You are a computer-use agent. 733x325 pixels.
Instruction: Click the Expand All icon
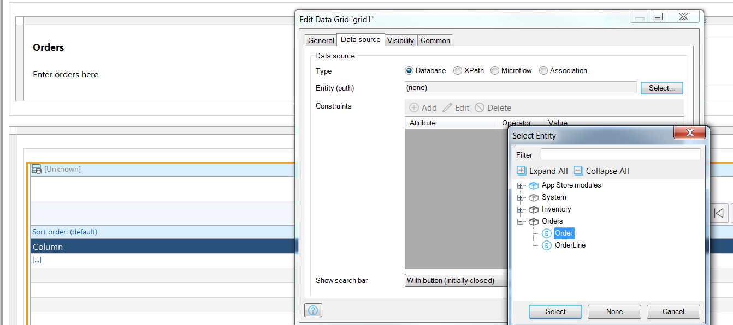[521, 171]
